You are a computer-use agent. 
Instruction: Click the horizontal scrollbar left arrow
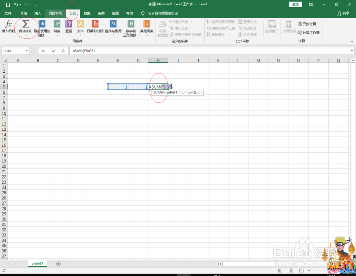pyautogui.click(x=220, y=264)
